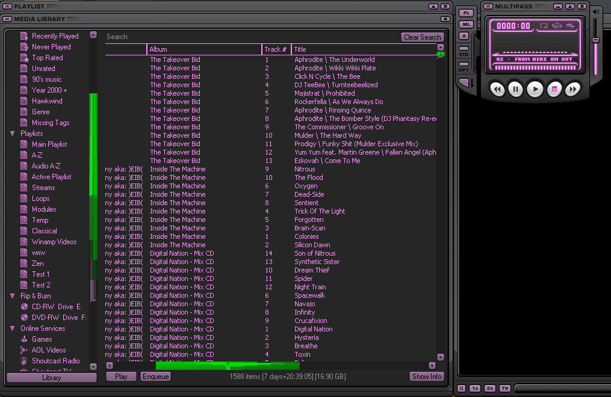611x397 pixels.
Task: Click track list scroll down arrow
Action: click(x=441, y=357)
